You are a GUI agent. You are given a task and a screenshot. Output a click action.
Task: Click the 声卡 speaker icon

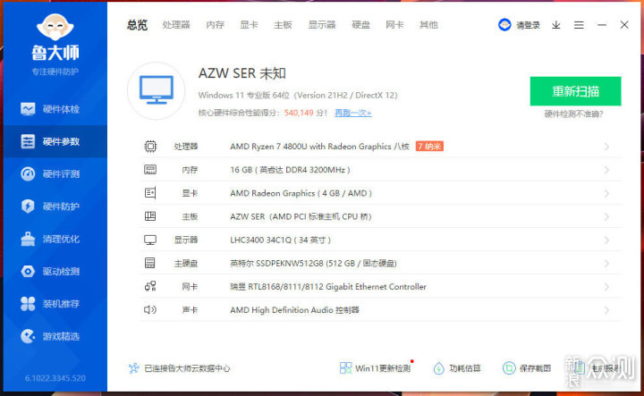(150, 309)
